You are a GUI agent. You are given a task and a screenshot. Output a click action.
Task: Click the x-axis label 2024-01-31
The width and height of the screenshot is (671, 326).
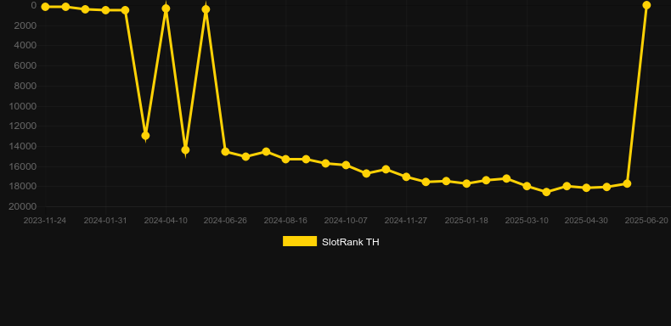[x=105, y=221]
